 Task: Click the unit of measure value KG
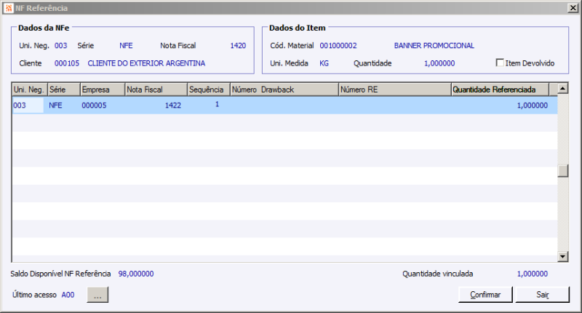tap(324, 63)
